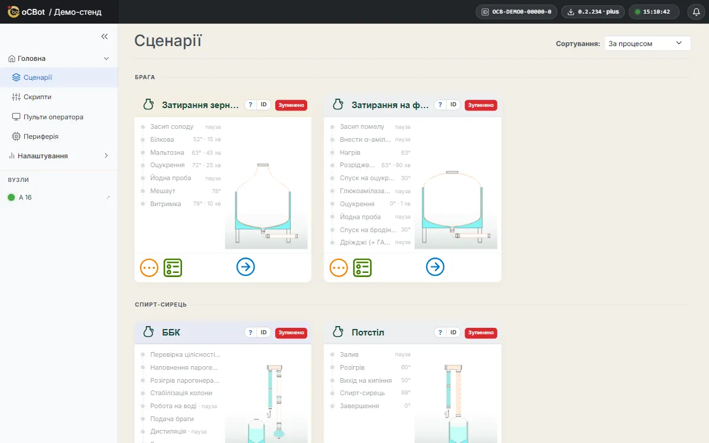Click blue arrow icon on Затирання на ф… card
709x443 pixels.
(x=435, y=267)
